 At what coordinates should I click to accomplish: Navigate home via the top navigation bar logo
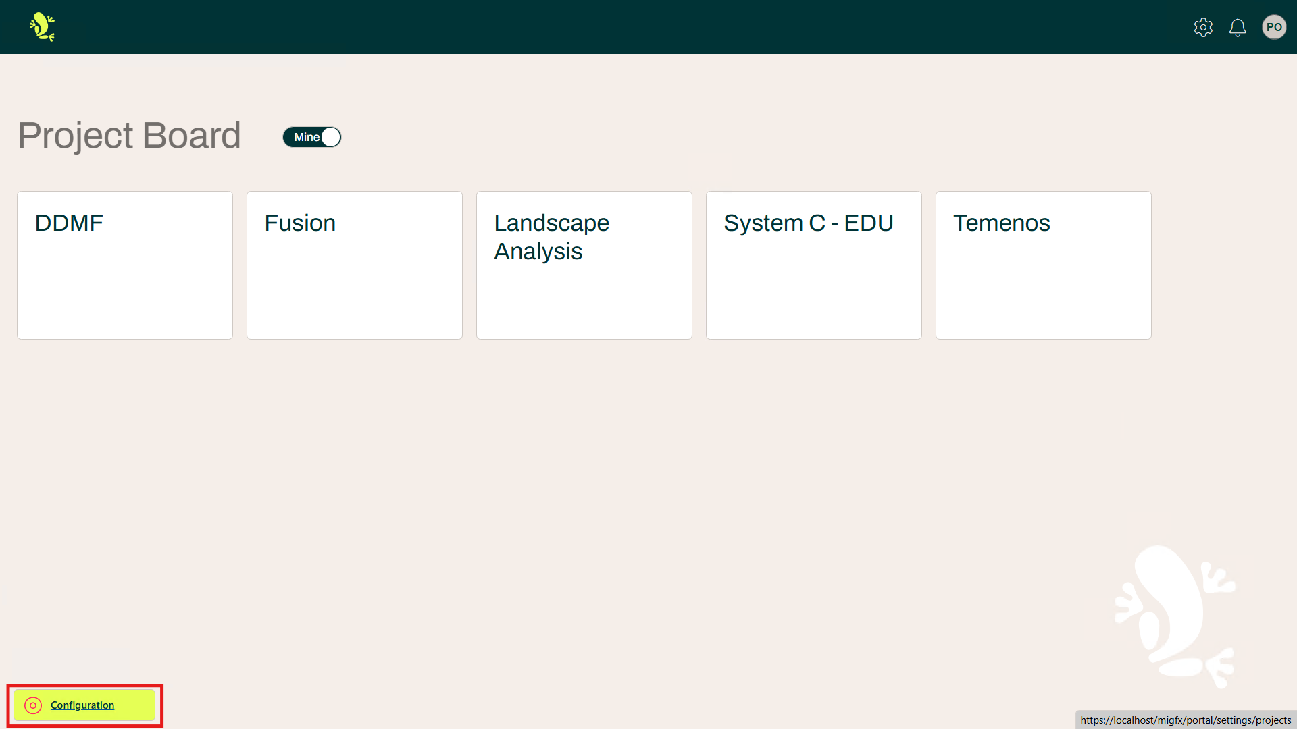40,27
